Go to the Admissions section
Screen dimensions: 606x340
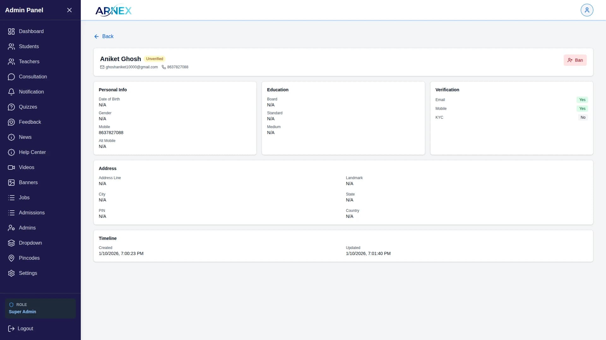(32, 213)
